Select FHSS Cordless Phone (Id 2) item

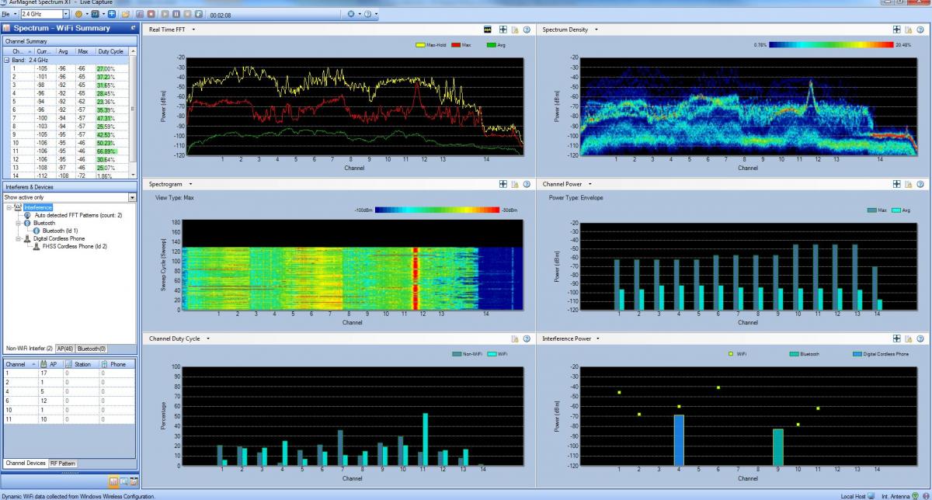(75, 246)
